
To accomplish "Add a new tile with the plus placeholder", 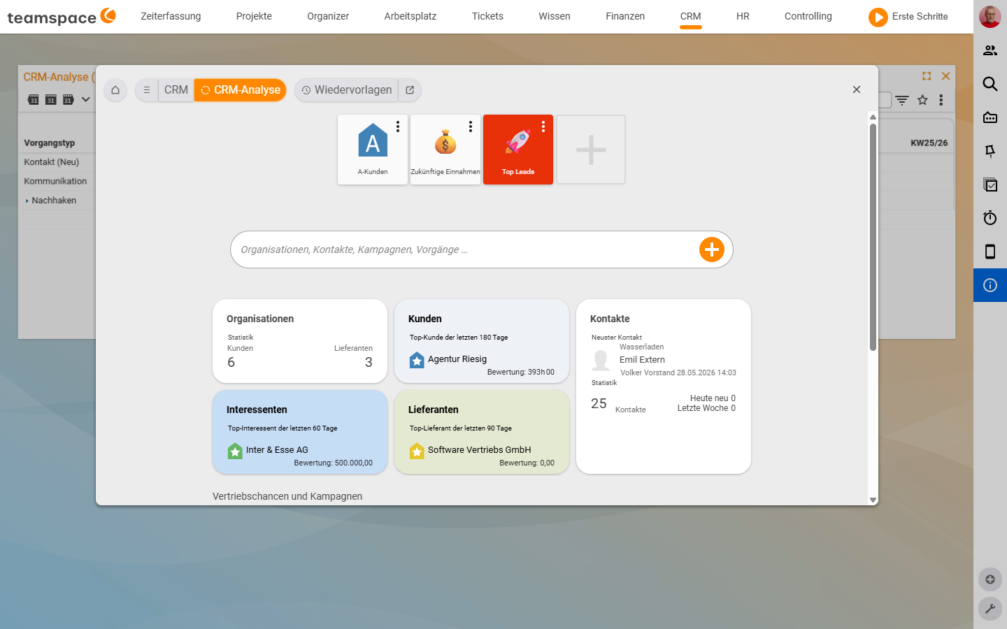I will point(591,150).
